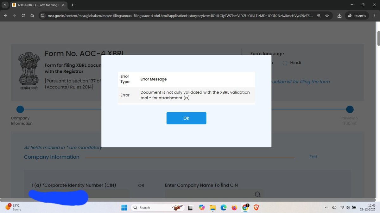Reload the page with the refresh icon
This screenshot has height=213, width=380.
[23, 15]
